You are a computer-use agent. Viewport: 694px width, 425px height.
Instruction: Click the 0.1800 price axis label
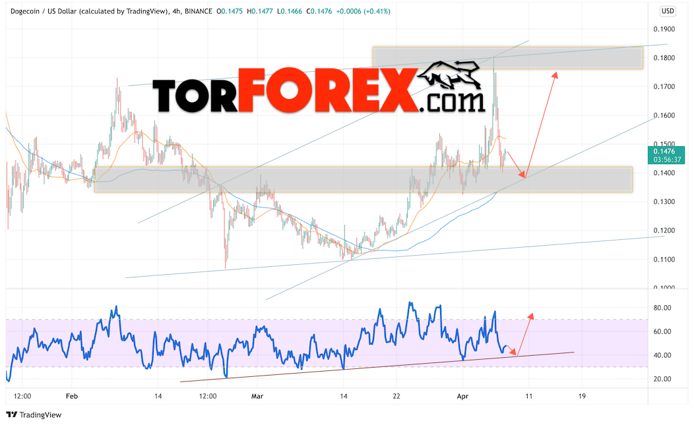(x=664, y=58)
